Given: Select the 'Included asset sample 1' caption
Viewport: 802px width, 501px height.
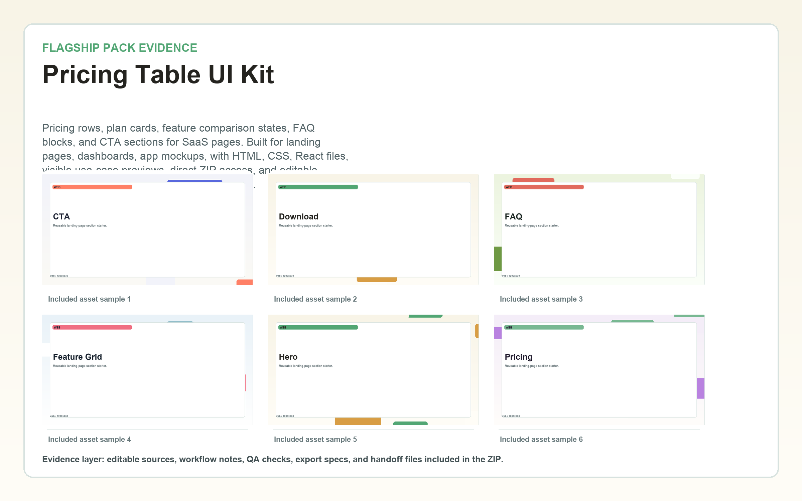Looking at the screenshot, I should click(x=89, y=299).
